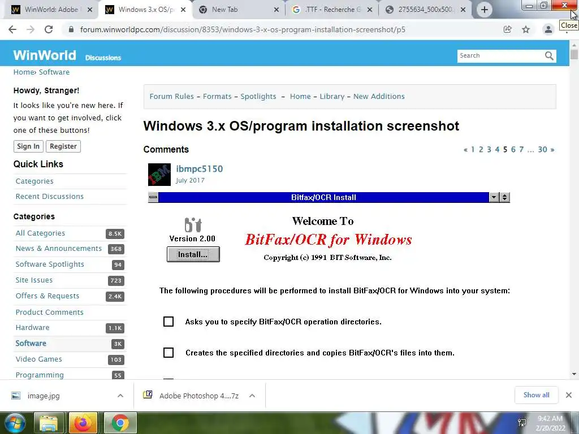Launch Firefox from the taskbar

pyautogui.click(x=83, y=423)
